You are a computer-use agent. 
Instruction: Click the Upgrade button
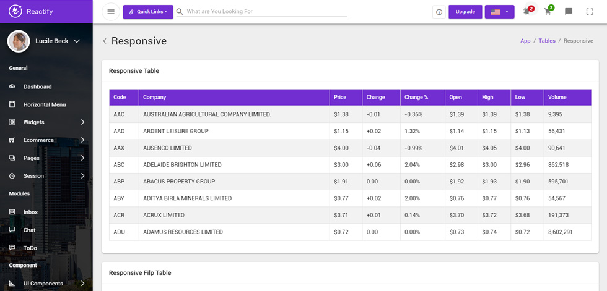[465, 12]
